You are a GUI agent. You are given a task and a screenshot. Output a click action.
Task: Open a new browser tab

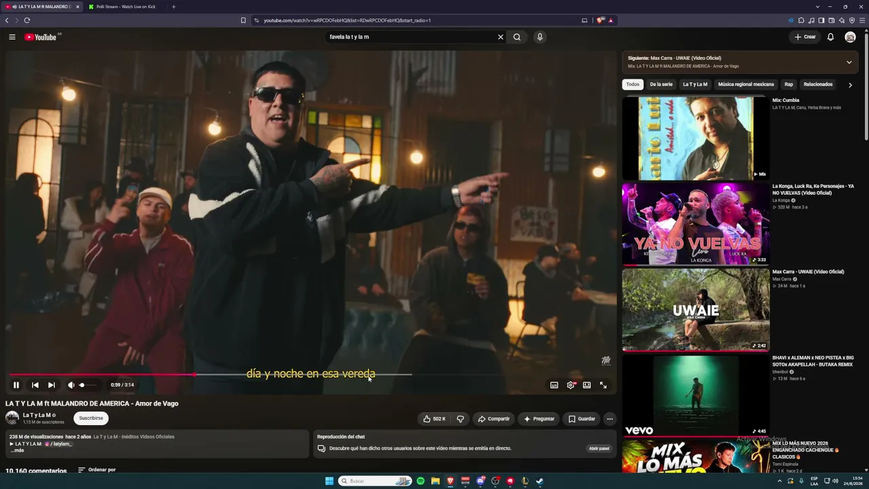[x=173, y=7]
